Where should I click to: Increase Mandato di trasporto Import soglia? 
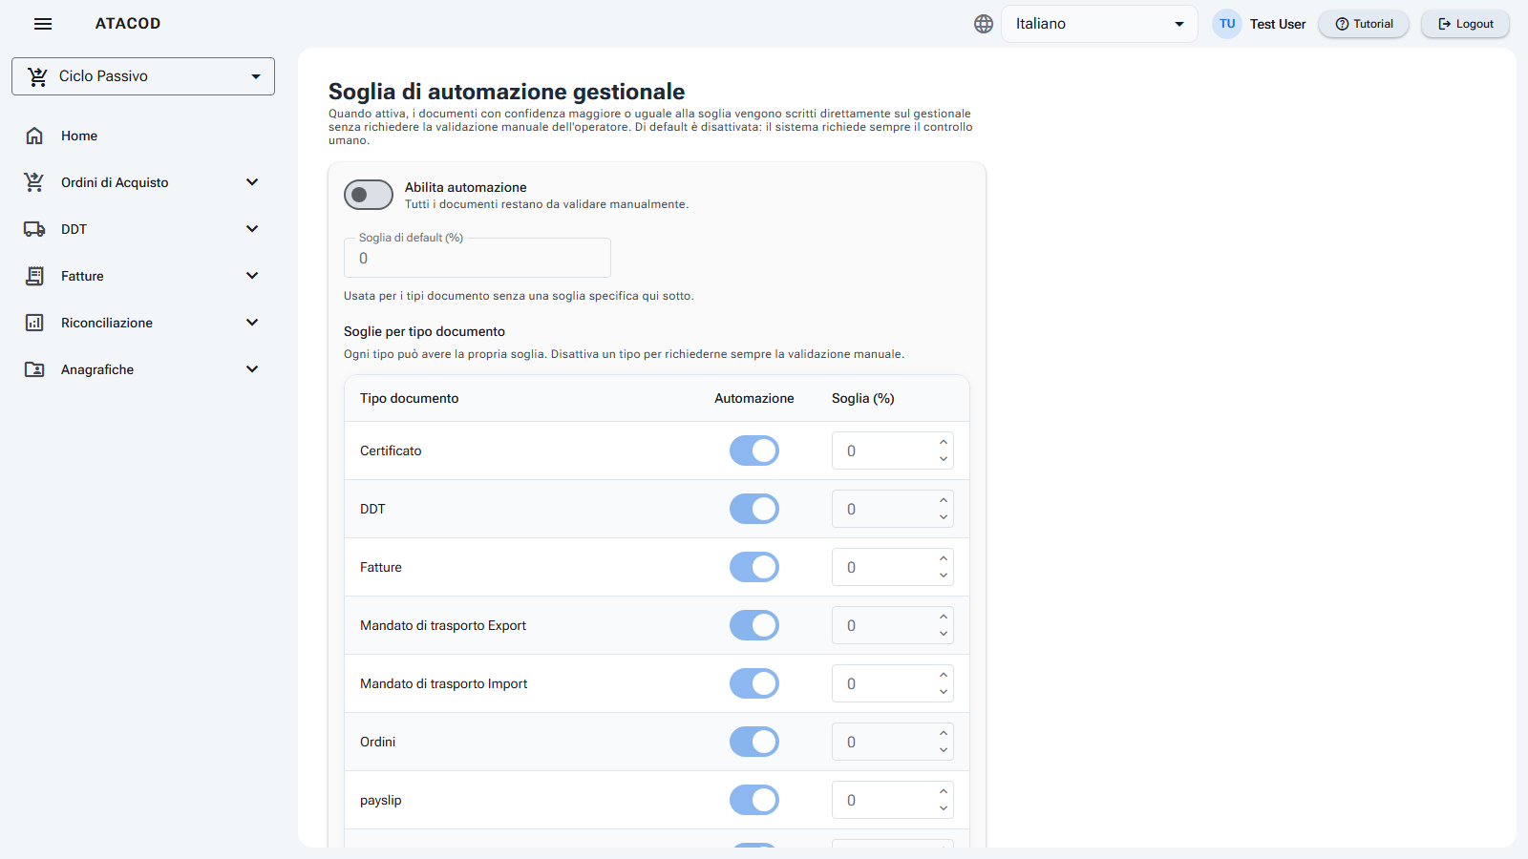coord(944,675)
